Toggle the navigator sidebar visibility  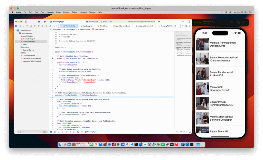tap(26, 22)
